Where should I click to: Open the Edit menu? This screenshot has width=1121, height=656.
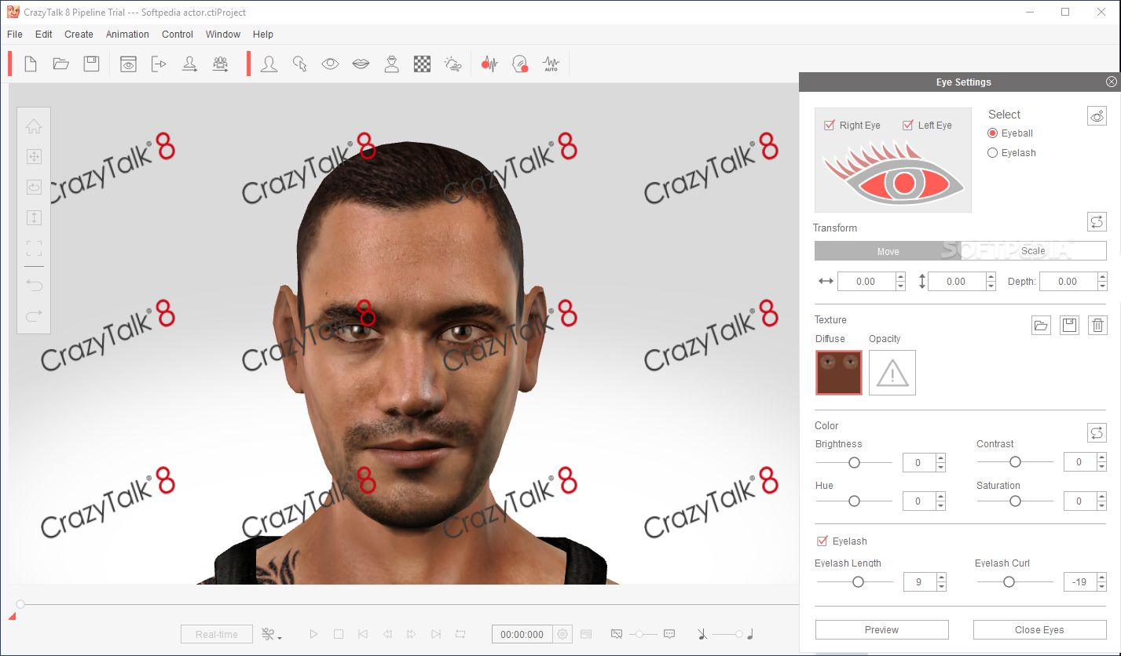pyautogui.click(x=44, y=35)
